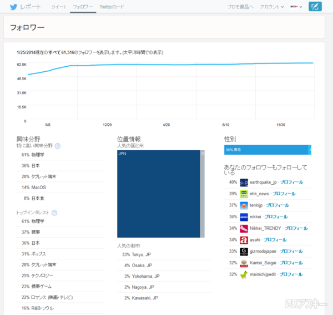Click the gray other-countries block
The height and width of the screenshot is (315, 333).
(x=202, y=194)
